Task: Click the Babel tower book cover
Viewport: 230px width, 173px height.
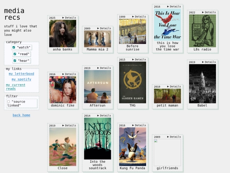Action: pyautogui.click(x=202, y=84)
